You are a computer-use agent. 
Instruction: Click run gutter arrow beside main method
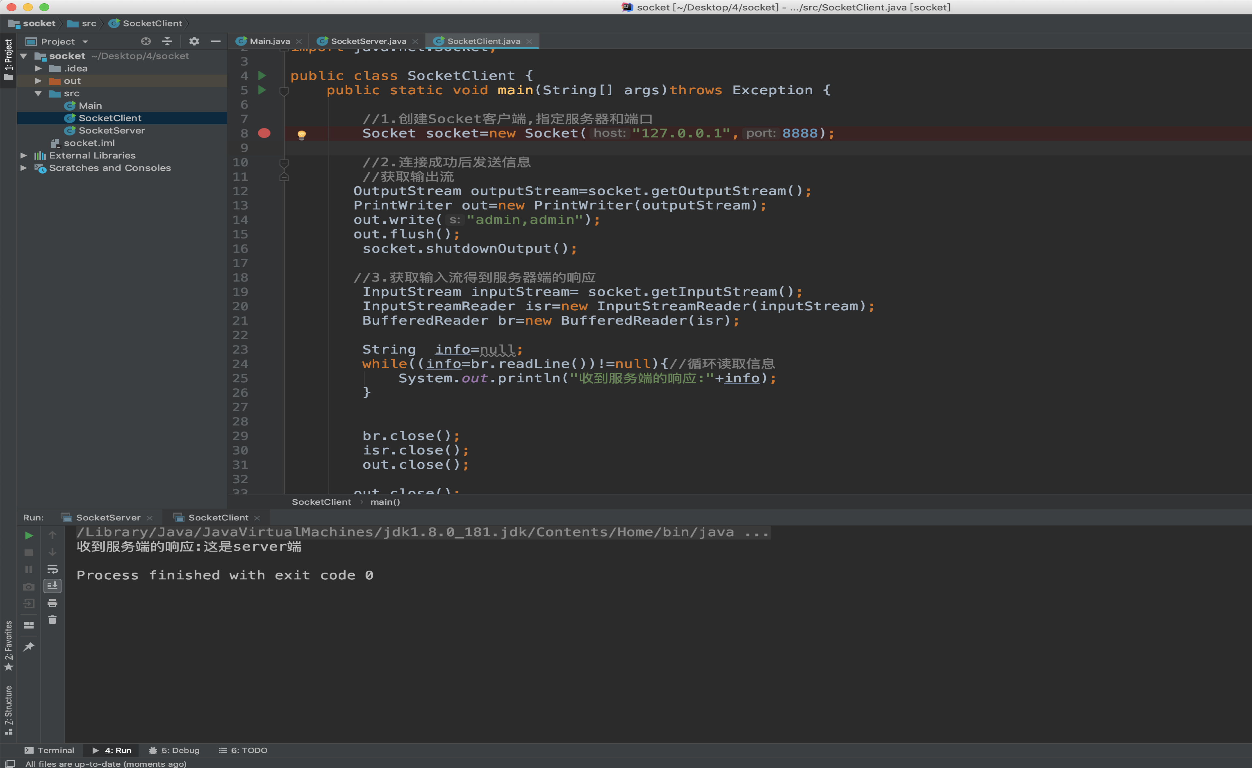262,90
